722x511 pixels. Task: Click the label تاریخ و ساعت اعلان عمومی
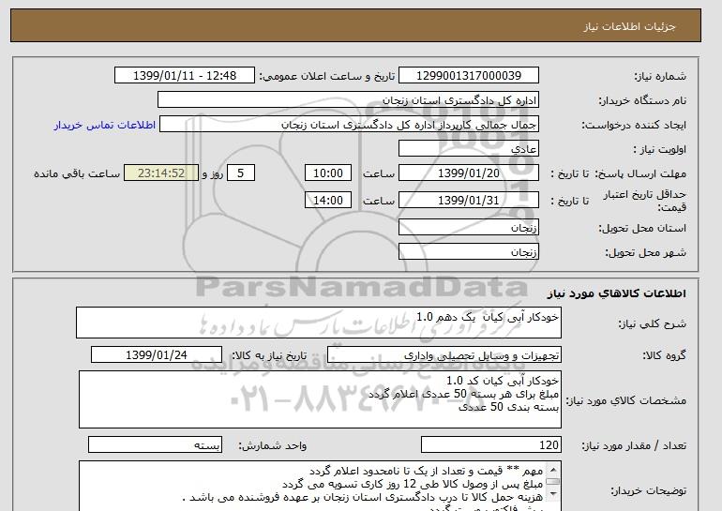click(x=326, y=76)
